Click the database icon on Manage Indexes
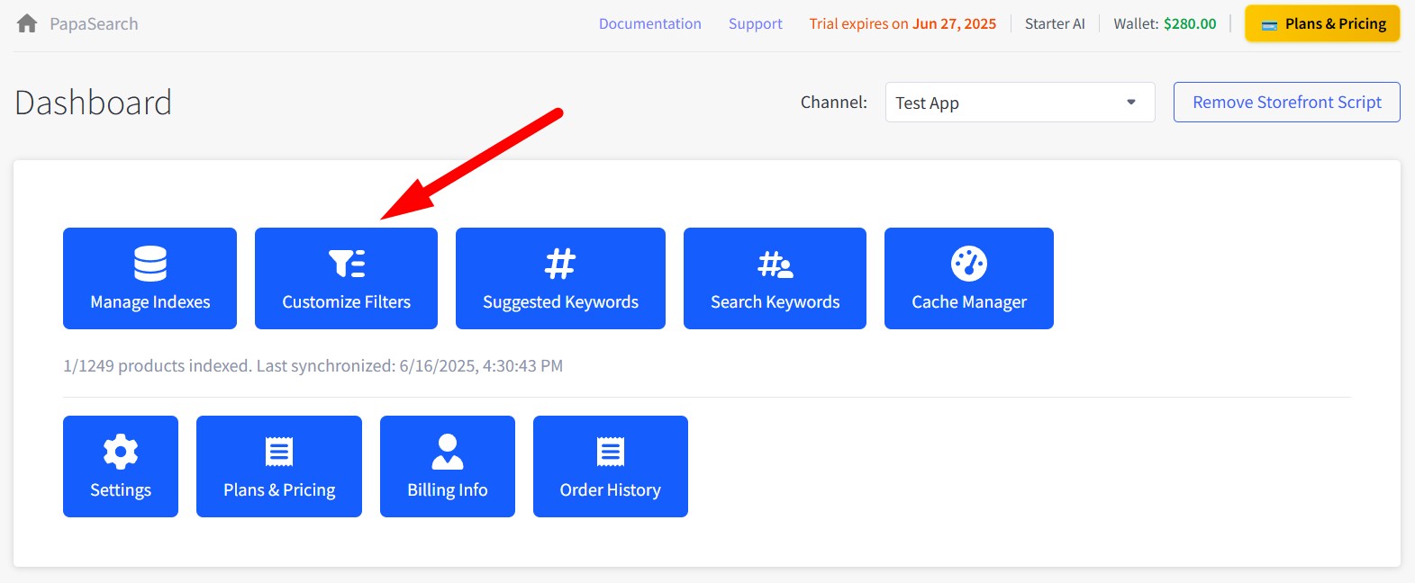Image resolution: width=1415 pixels, height=583 pixels. tap(150, 264)
